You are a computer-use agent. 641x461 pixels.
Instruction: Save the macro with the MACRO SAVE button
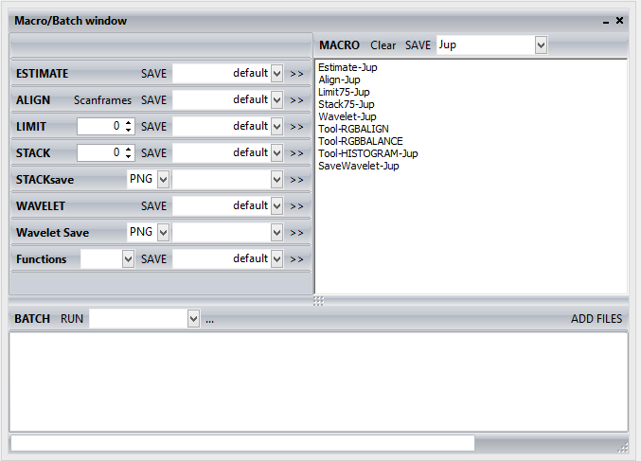[418, 44]
